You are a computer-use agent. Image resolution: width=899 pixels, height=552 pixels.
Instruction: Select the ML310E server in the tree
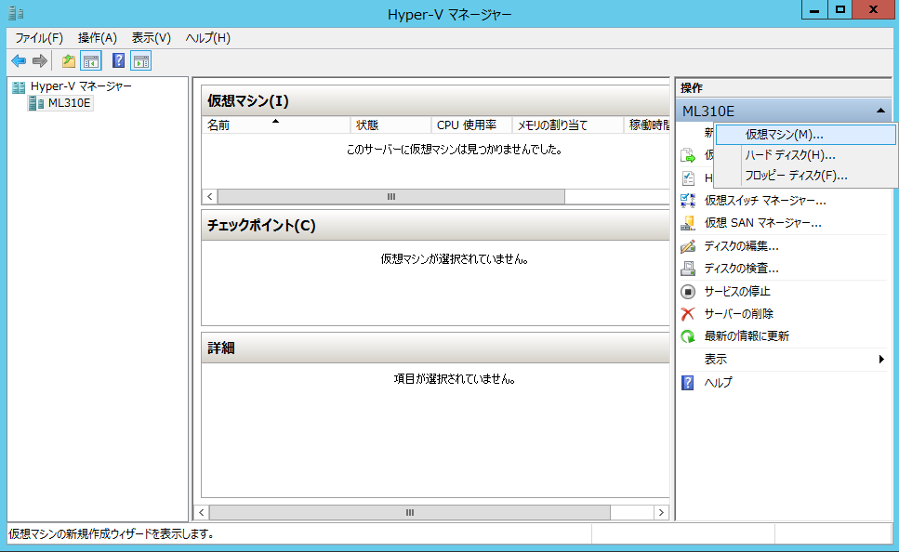click(69, 103)
